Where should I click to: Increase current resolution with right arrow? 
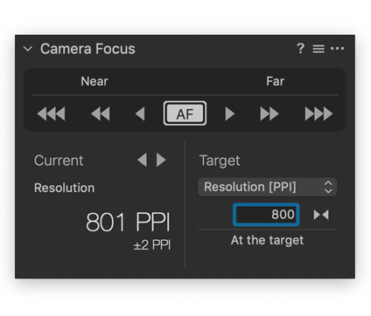161,160
